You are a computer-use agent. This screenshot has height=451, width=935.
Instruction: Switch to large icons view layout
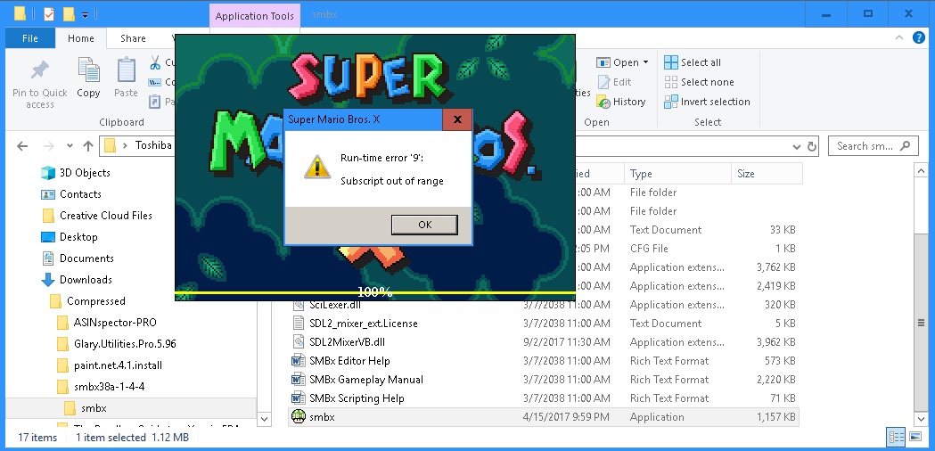coord(914,438)
